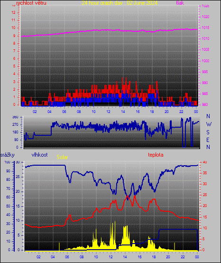Click the '18' hour label under the temperature graph
The height and width of the screenshot is (263, 221).
pyautogui.click(x=154, y=257)
